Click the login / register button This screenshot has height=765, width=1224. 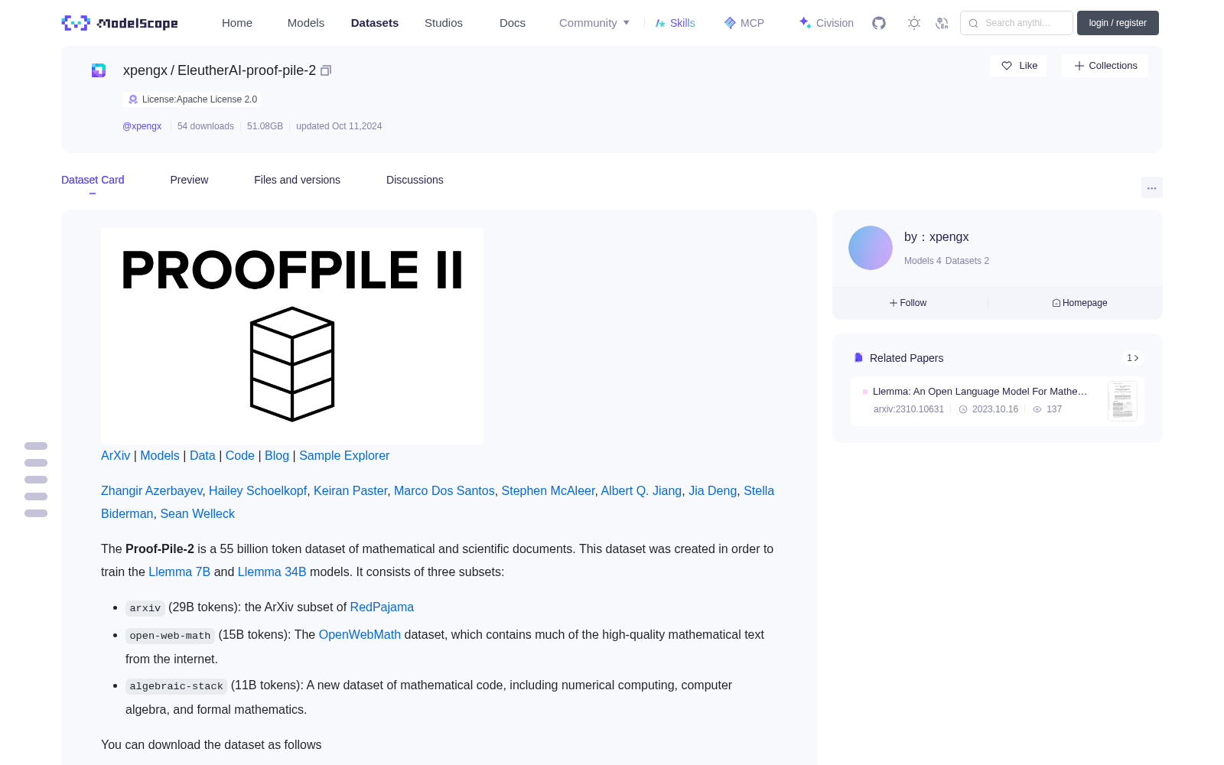[1118, 23]
